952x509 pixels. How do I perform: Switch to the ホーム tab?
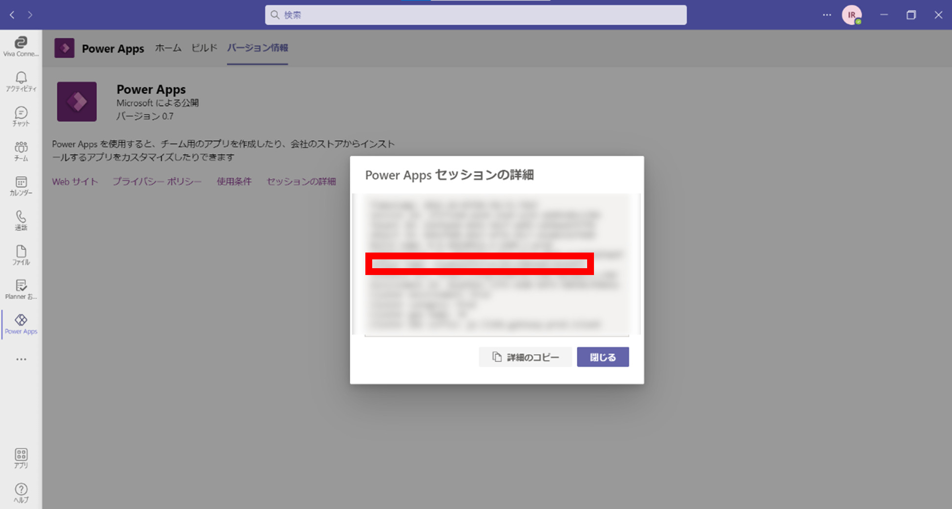(x=168, y=48)
